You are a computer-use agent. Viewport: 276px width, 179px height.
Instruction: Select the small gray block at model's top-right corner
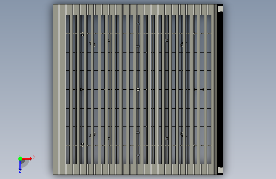point(220,9)
